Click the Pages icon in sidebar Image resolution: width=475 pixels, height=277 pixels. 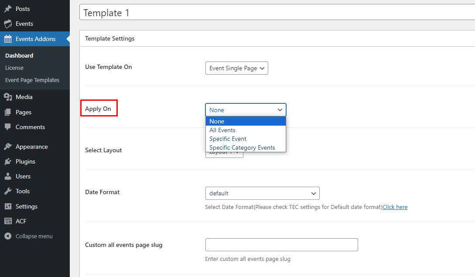pyautogui.click(x=8, y=112)
